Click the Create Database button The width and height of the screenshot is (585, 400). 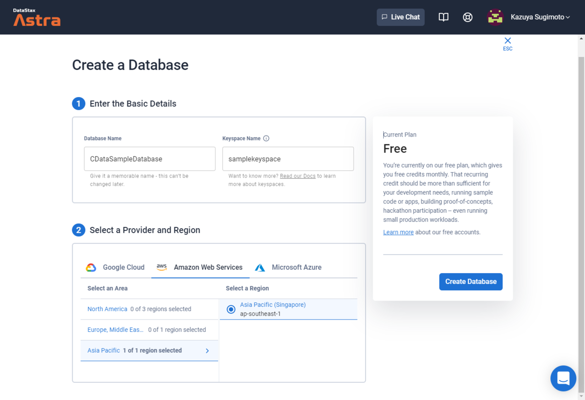point(471,281)
